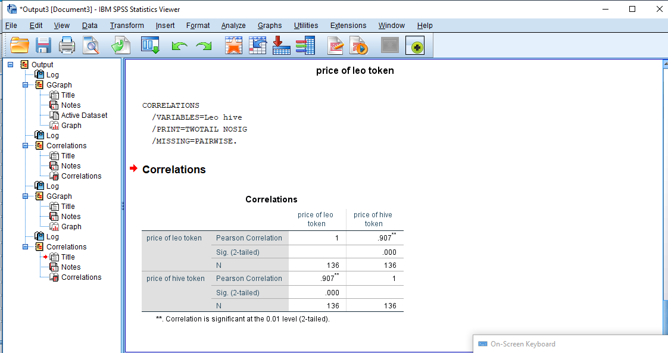
Task: Select Notes under first GGraph
Action: [71, 105]
